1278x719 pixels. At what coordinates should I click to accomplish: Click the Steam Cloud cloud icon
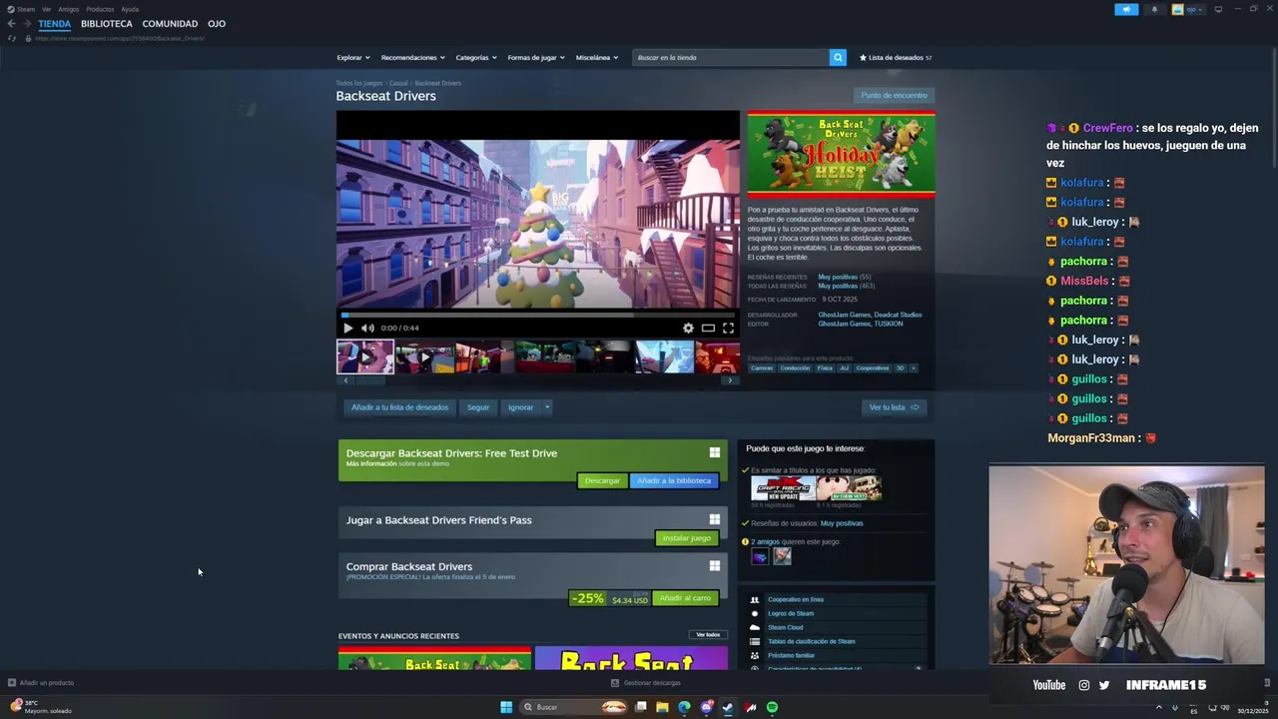click(755, 627)
